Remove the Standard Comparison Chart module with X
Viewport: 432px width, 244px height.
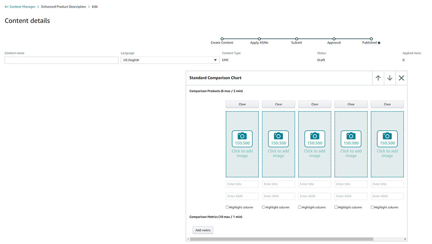click(401, 78)
